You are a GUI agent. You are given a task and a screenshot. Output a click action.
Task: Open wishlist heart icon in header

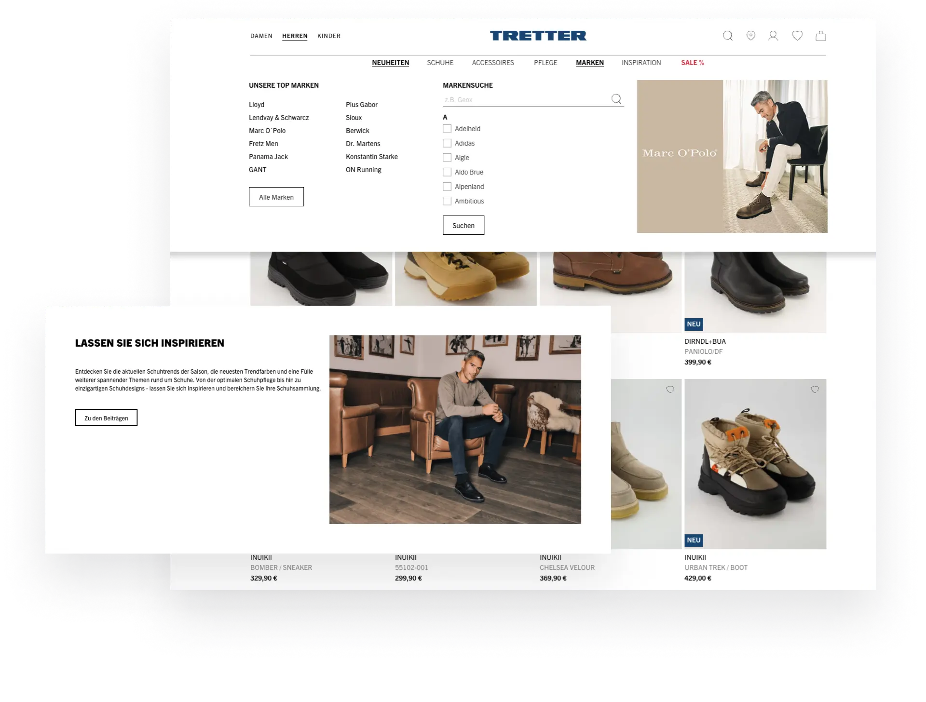point(797,36)
